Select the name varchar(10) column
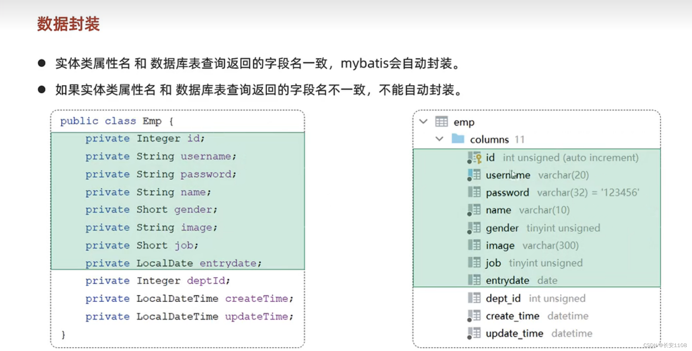The width and height of the screenshot is (692, 351). 528,210
